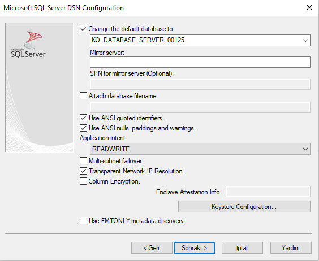Uncheck Change the default database to
The image size is (319, 261).
83,29
